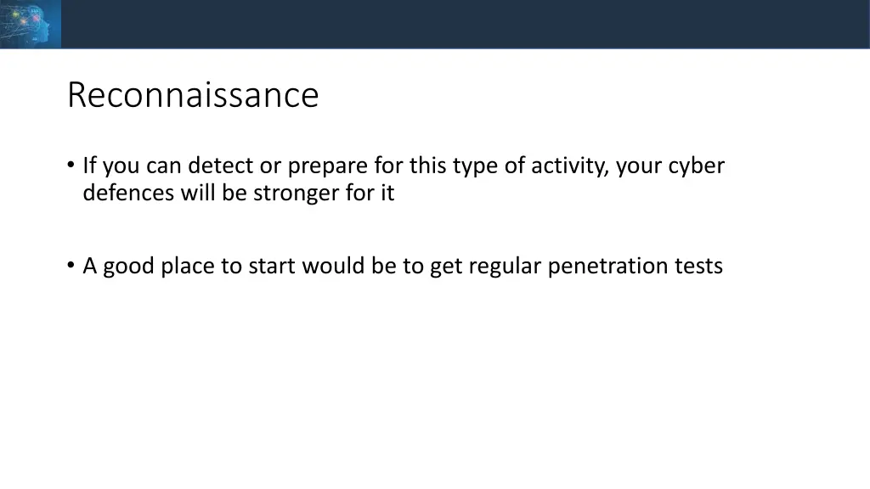Click the Reconnaissance slide title
Image resolution: width=870 pixels, height=489 pixels.
point(193,95)
